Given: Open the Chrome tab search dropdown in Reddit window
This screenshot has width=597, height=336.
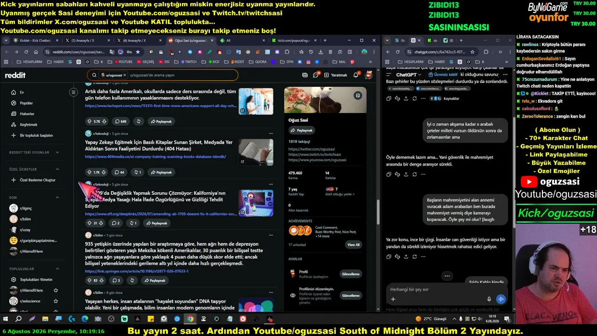Looking at the screenshot, I should [6, 41].
